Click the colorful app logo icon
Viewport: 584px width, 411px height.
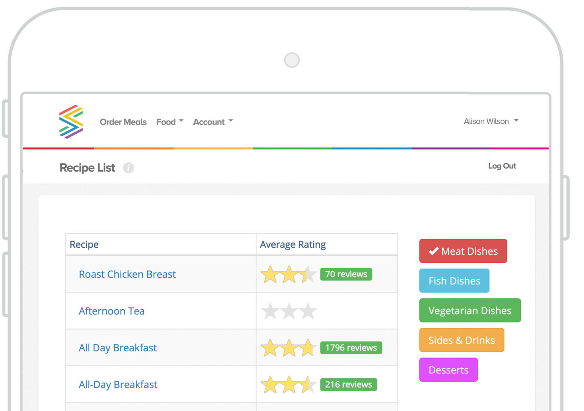pos(71,122)
